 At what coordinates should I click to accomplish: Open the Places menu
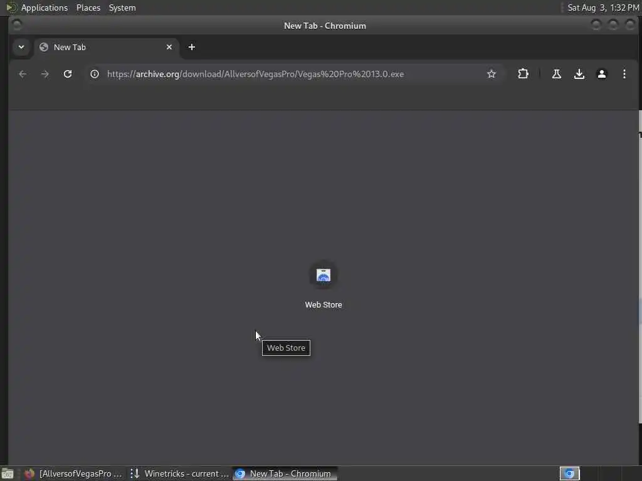88,8
